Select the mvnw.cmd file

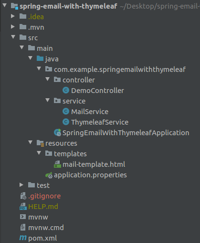(x=46, y=228)
